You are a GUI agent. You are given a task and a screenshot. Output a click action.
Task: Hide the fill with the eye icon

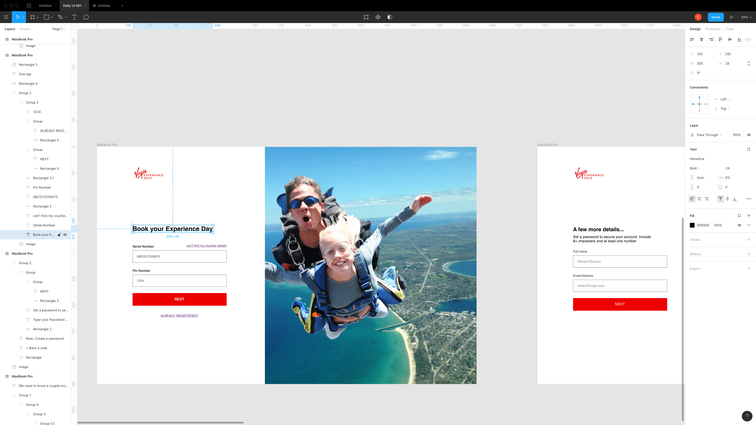(739, 225)
